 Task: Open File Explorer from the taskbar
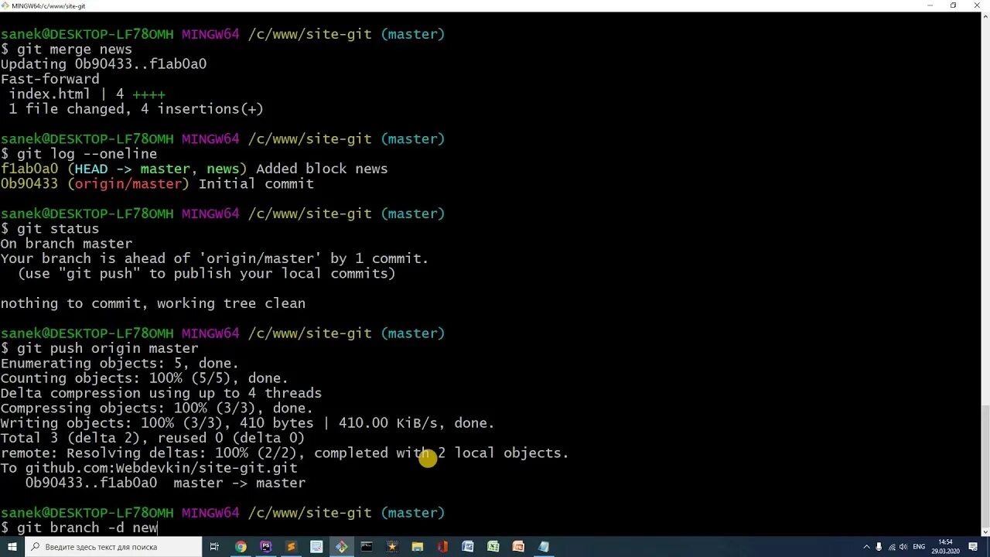click(417, 547)
